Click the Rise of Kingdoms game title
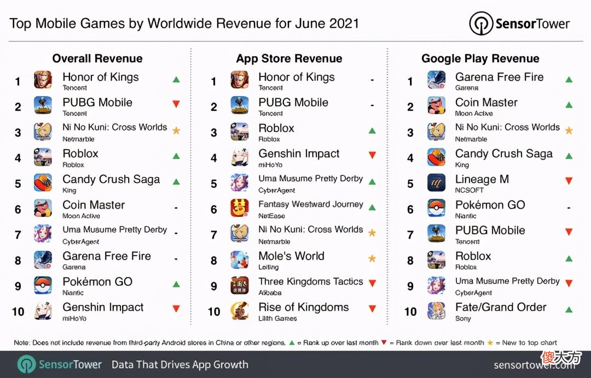This screenshot has width=591, height=378. [303, 308]
